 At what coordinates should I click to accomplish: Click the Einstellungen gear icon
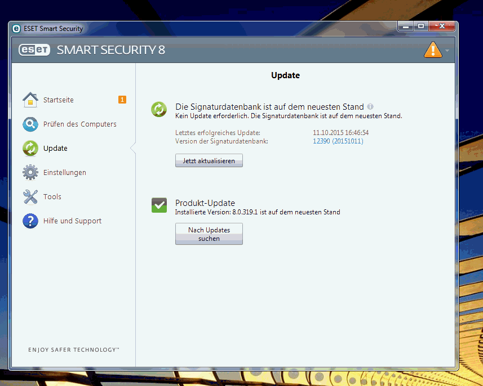[30, 173]
